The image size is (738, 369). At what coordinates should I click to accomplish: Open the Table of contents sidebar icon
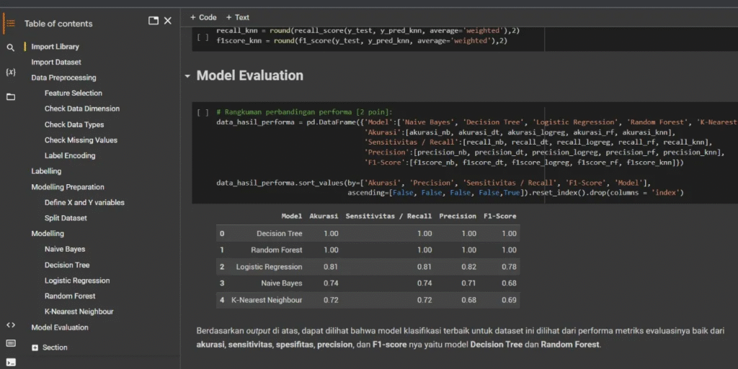pyautogui.click(x=10, y=23)
